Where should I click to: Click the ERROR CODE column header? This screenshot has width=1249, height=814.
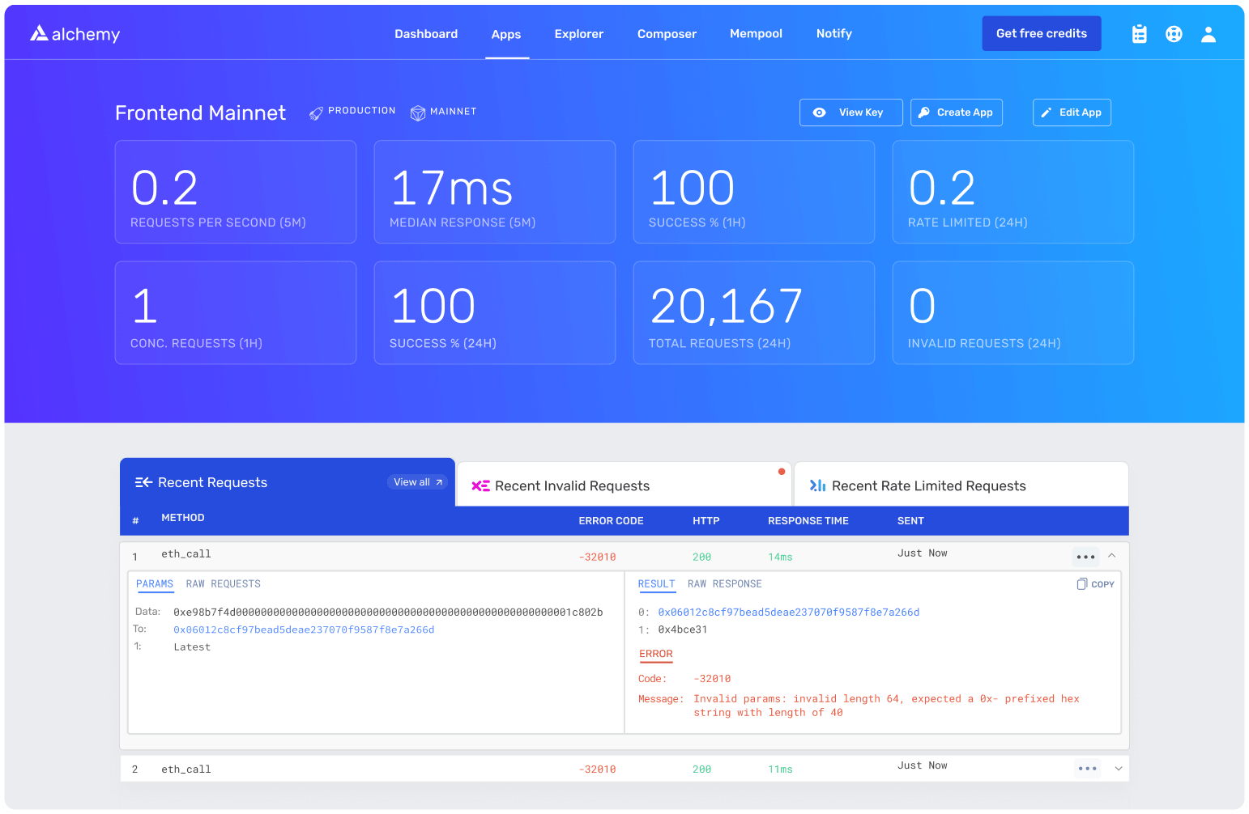tap(611, 521)
